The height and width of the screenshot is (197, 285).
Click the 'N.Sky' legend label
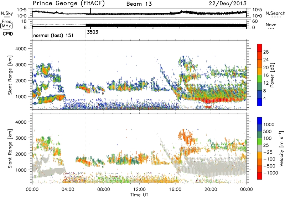point(7,13)
